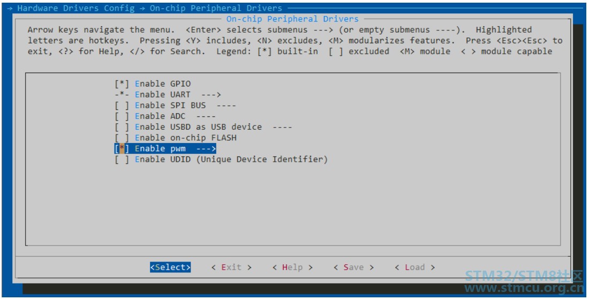Expand the Enable pwm submenu arrow
Image resolution: width=589 pixels, height=300 pixels.
pyautogui.click(x=206, y=149)
